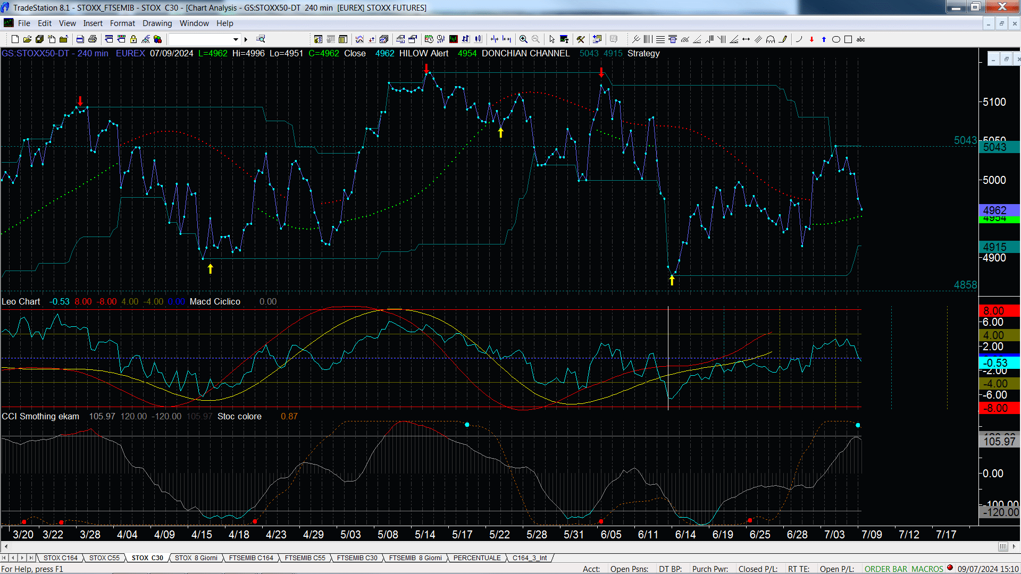The height and width of the screenshot is (574, 1021).
Task: Select the green bar chart style icon
Action: click(x=454, y=39)
